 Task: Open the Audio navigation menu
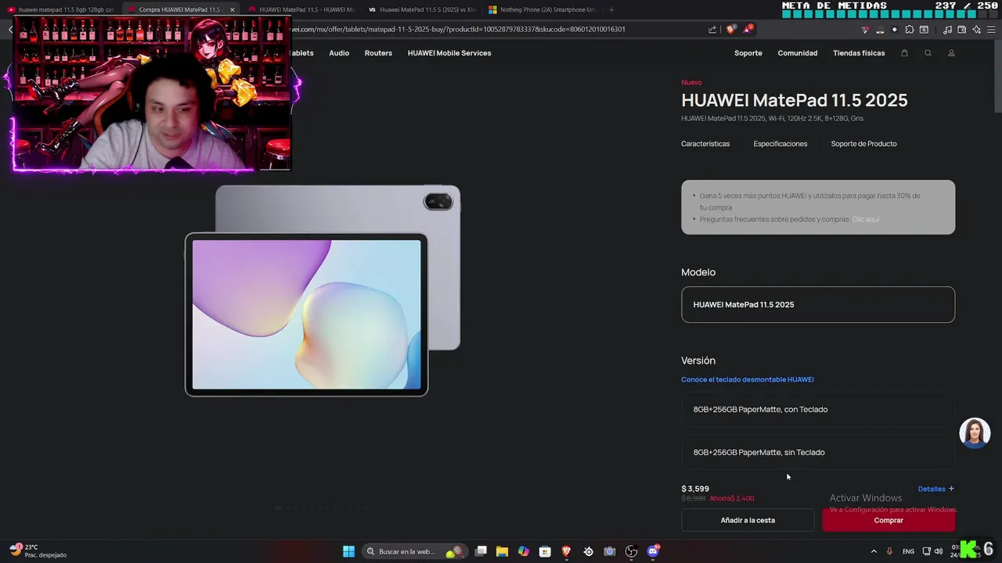(339, 53)
